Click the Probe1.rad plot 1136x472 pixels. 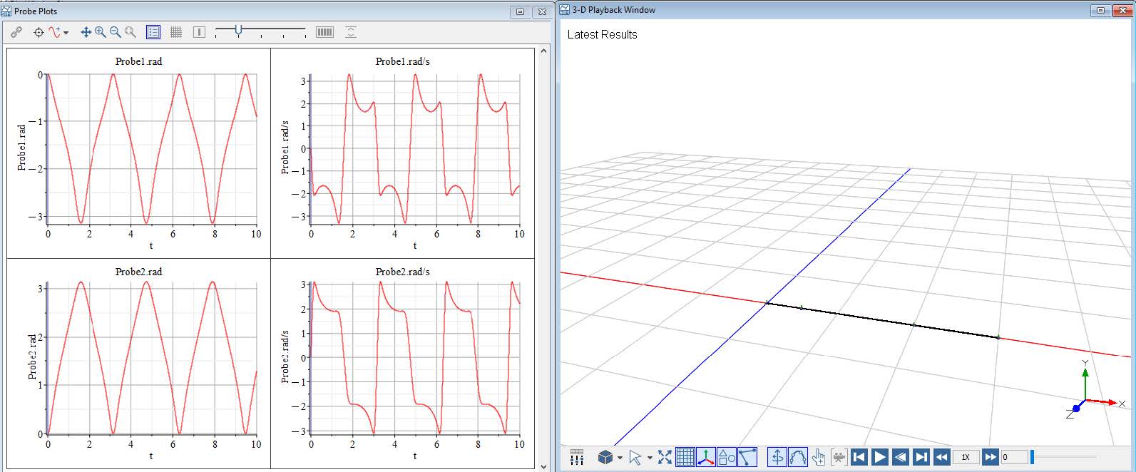click(x=150, y=146)
